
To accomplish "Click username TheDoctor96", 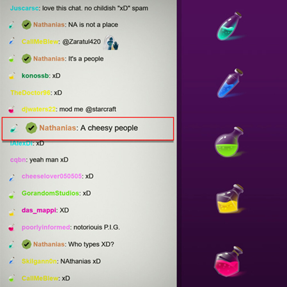I will 30,93.
